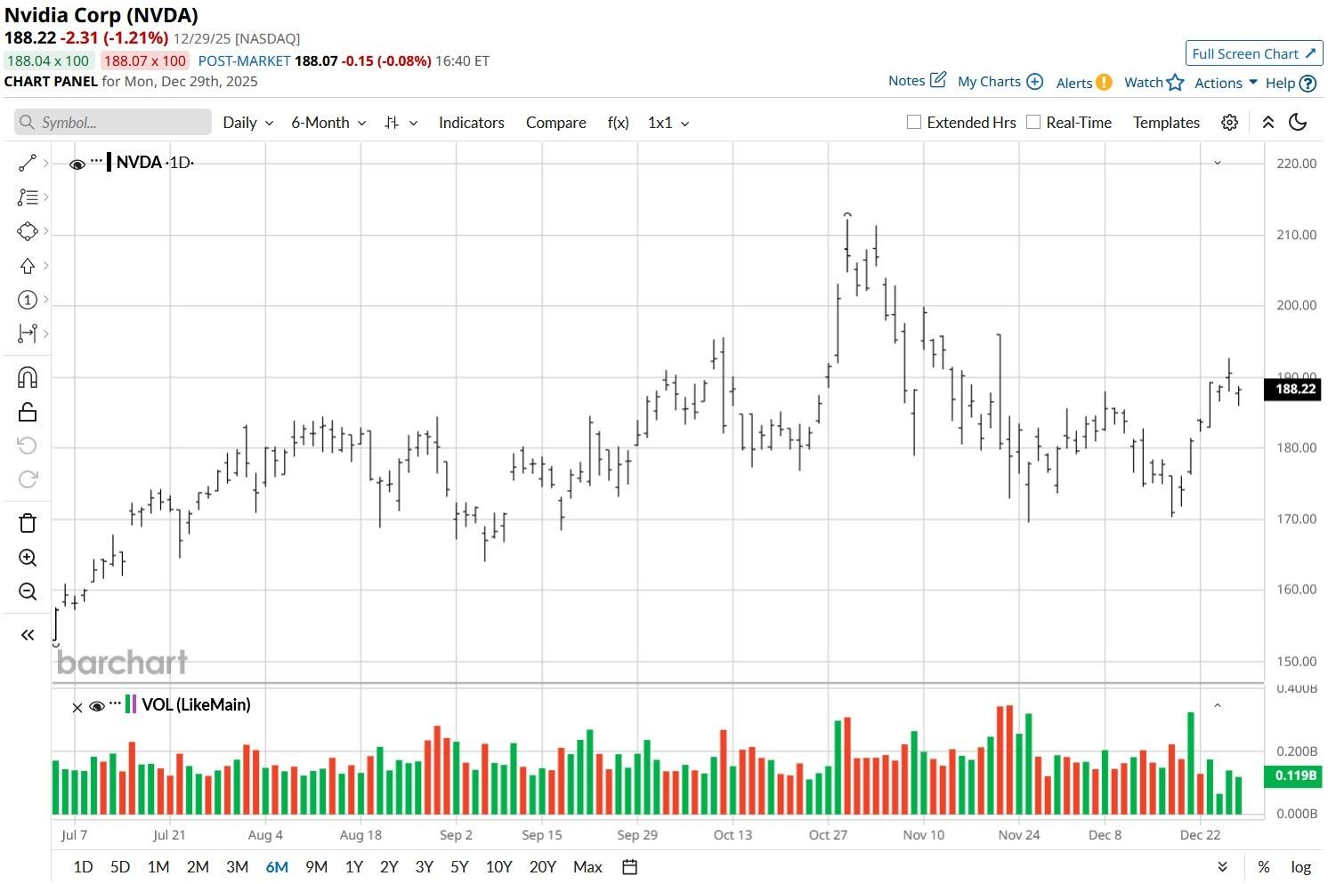
Task: Remove the VOL study with X
Action: click(77, 707)
